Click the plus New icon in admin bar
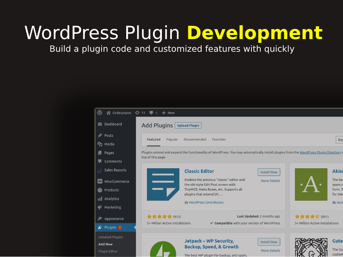 (164, 113)
